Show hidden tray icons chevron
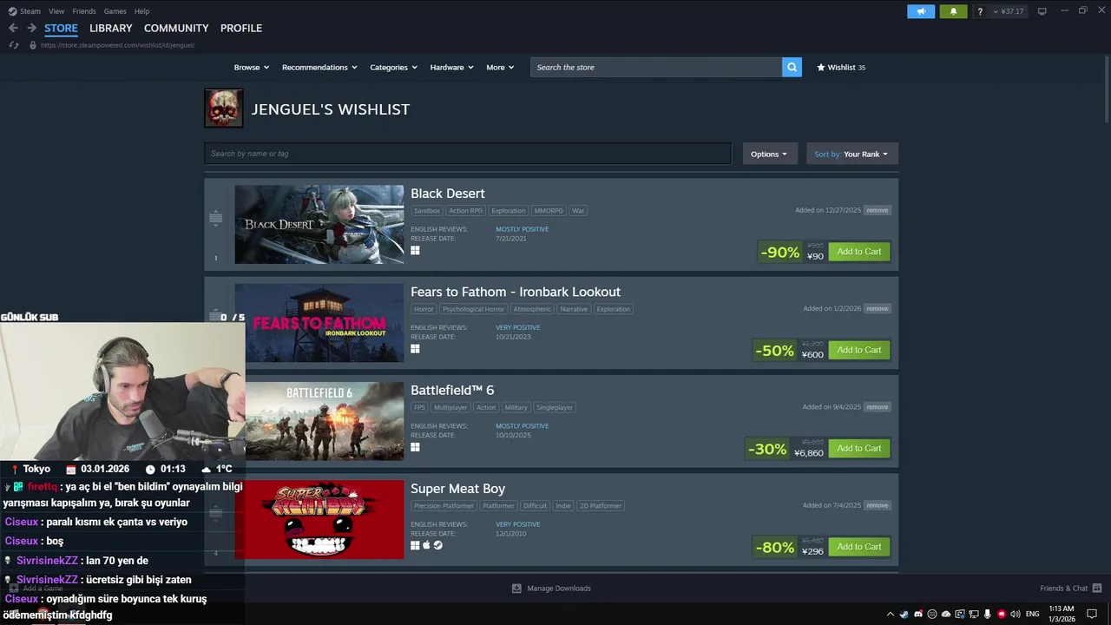This screenshot has height=625, width=1111. 891,614
